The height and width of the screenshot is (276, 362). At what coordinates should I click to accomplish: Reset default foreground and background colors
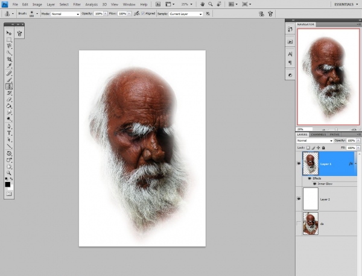6,179
